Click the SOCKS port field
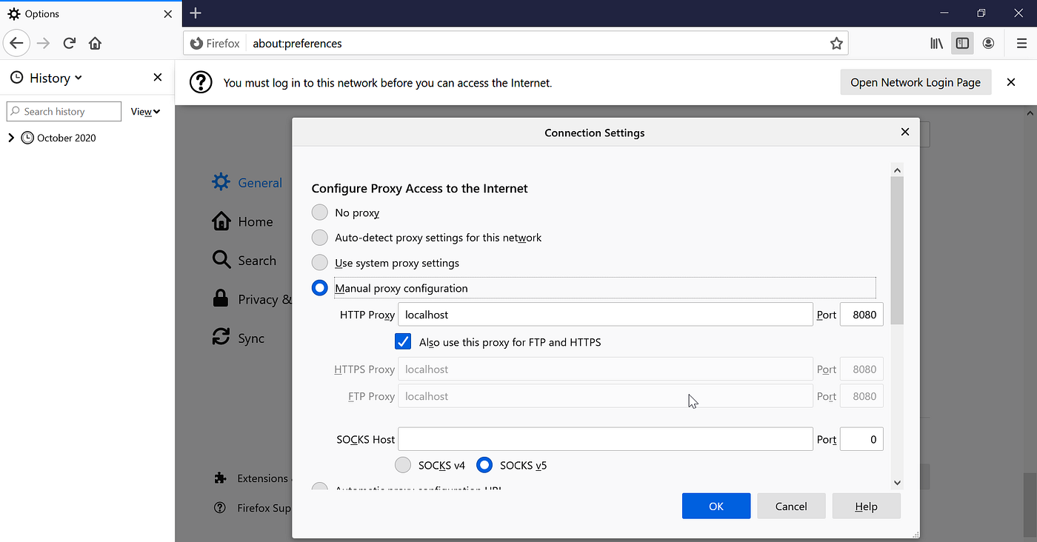This screenshot has width=1037, height=542. tap(861, 439)
